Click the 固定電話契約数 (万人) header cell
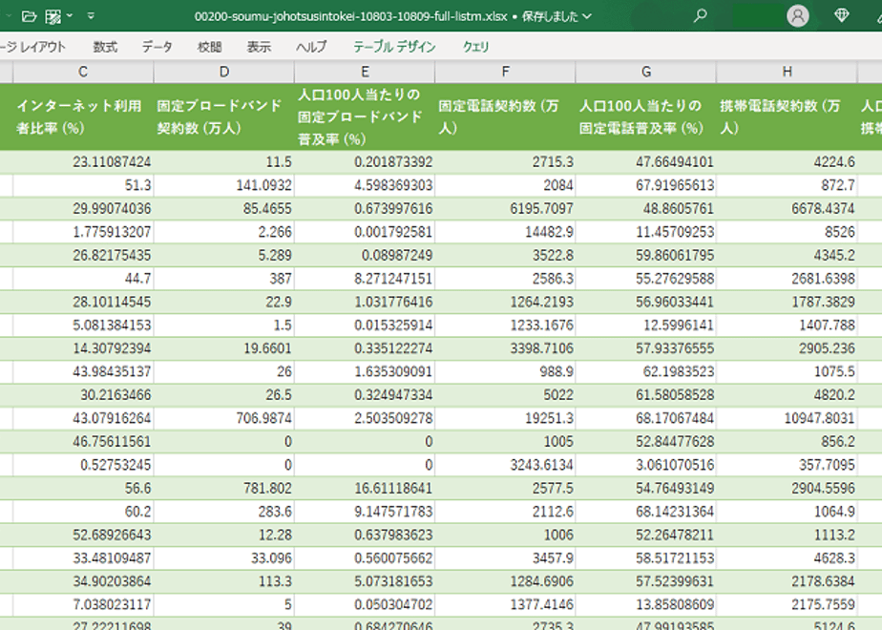882x630 pixels. (x=505, y=117)
